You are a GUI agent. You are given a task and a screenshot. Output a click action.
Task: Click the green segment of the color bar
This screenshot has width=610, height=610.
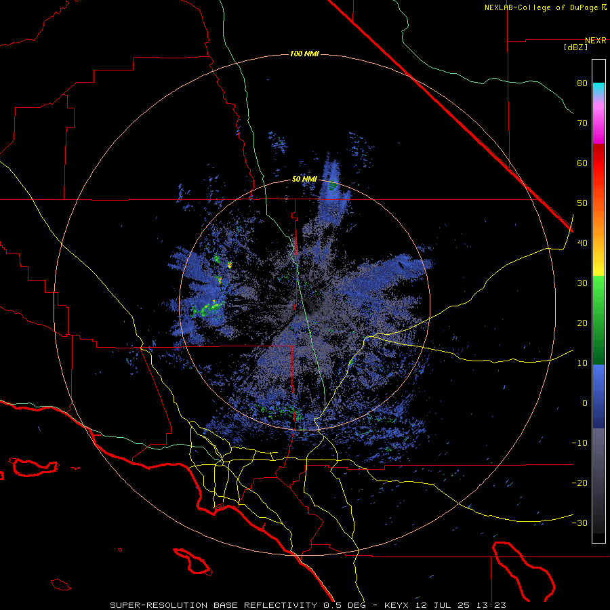pos(598,320)
